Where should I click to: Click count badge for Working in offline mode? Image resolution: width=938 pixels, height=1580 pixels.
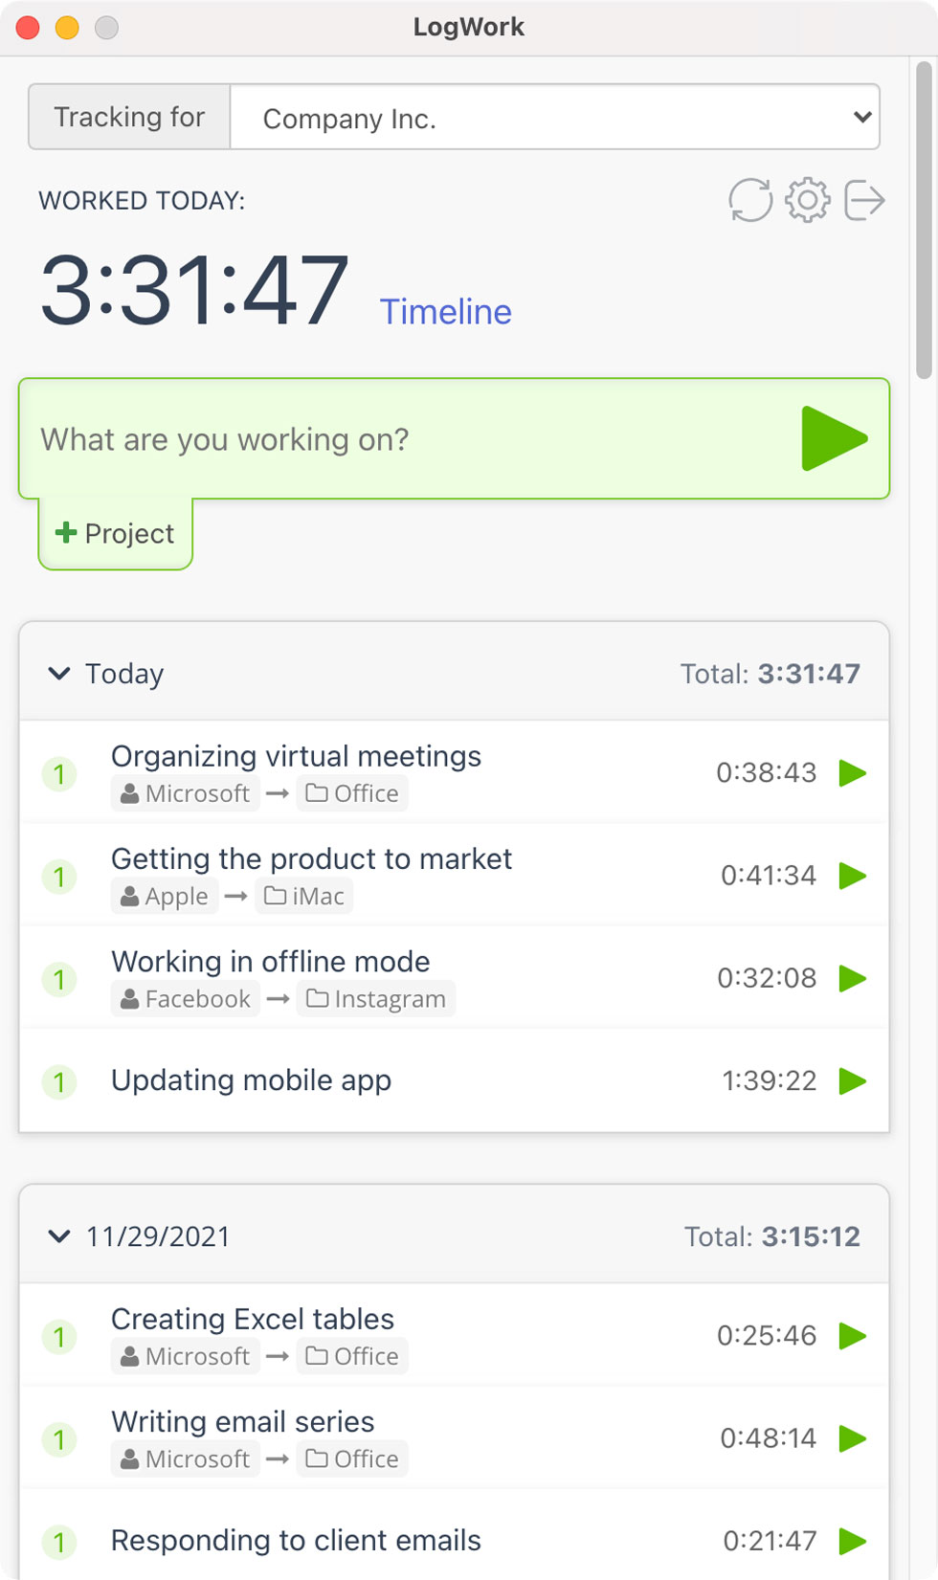click(59, 979)
